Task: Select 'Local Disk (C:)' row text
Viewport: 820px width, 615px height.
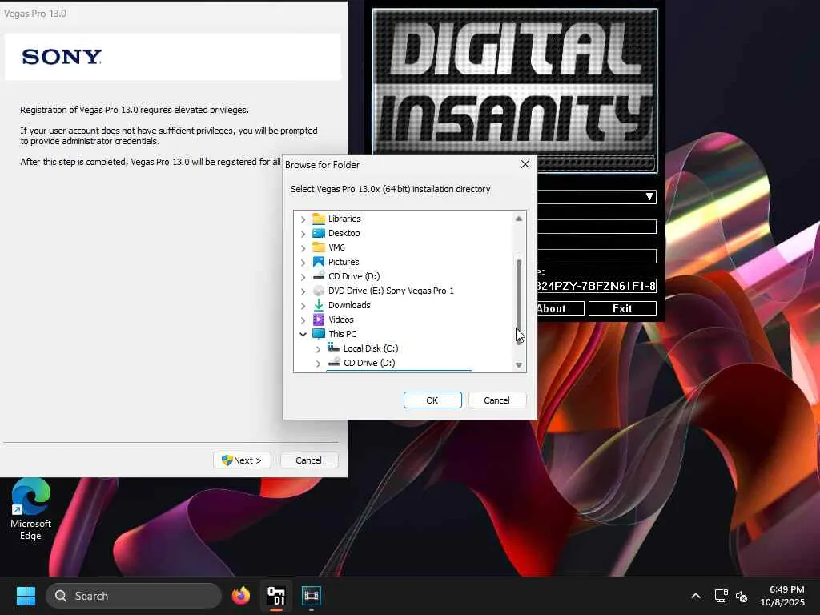Action: click(371, 348)
